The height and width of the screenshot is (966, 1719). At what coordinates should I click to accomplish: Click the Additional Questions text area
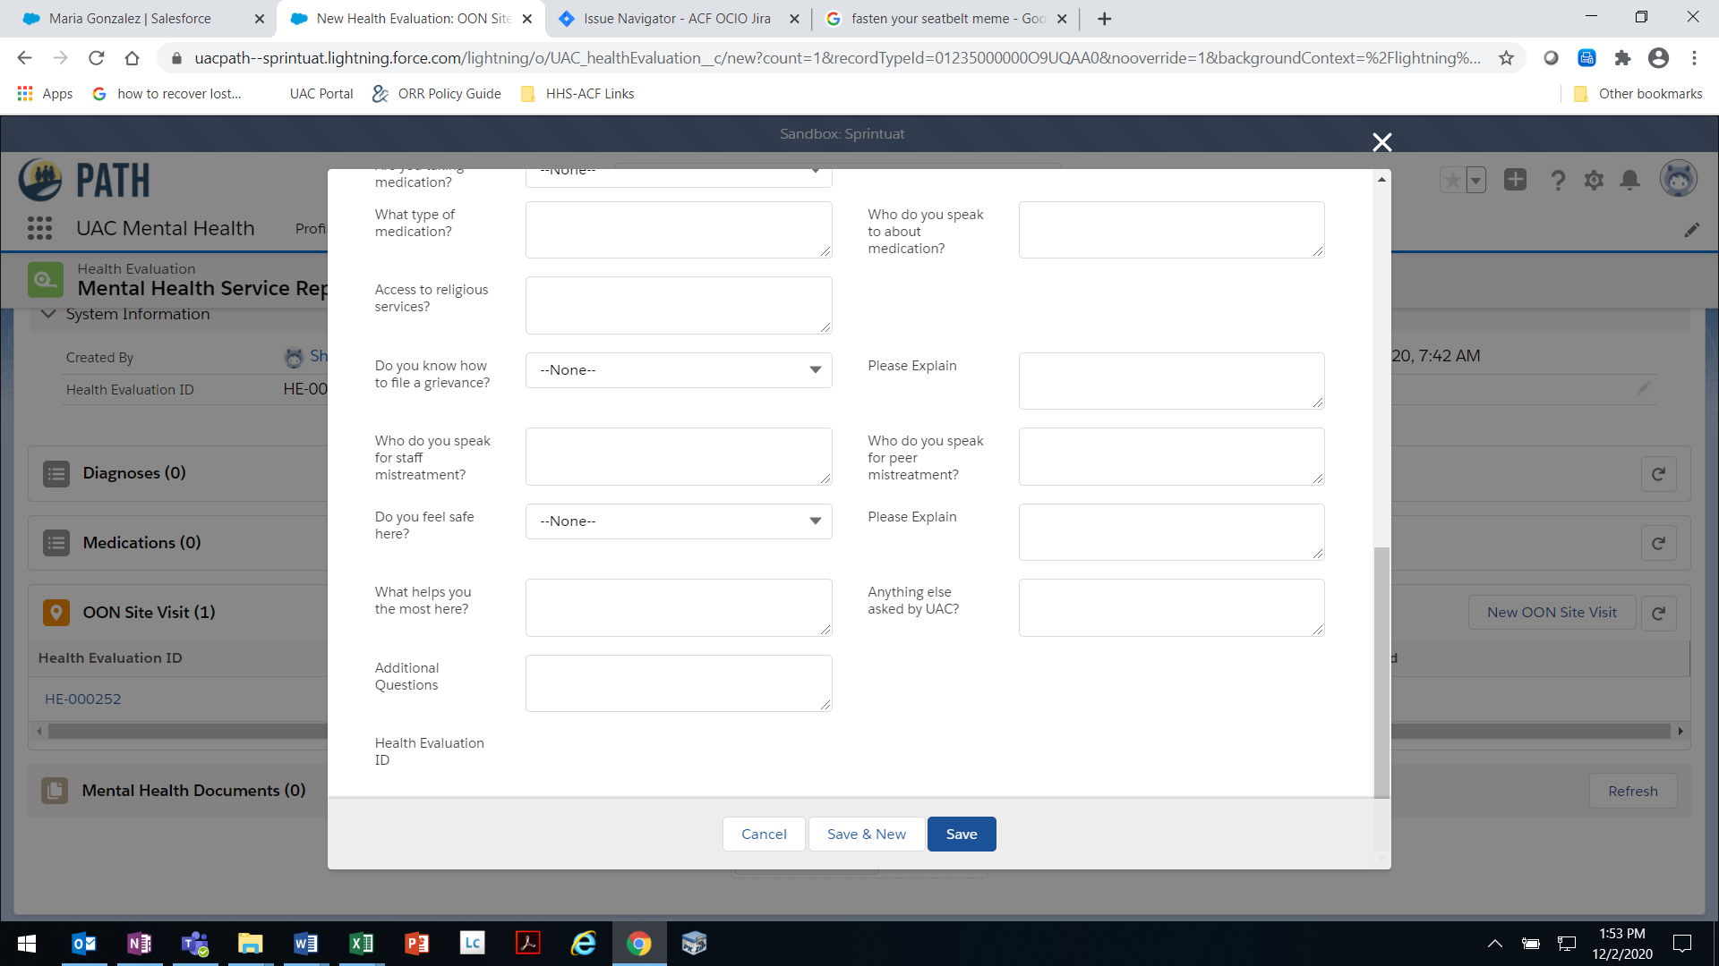(x=678, y=683)
